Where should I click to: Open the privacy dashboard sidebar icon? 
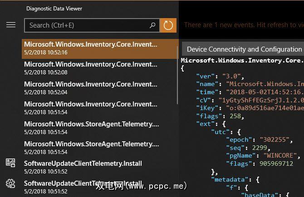(x=10, y=163)
